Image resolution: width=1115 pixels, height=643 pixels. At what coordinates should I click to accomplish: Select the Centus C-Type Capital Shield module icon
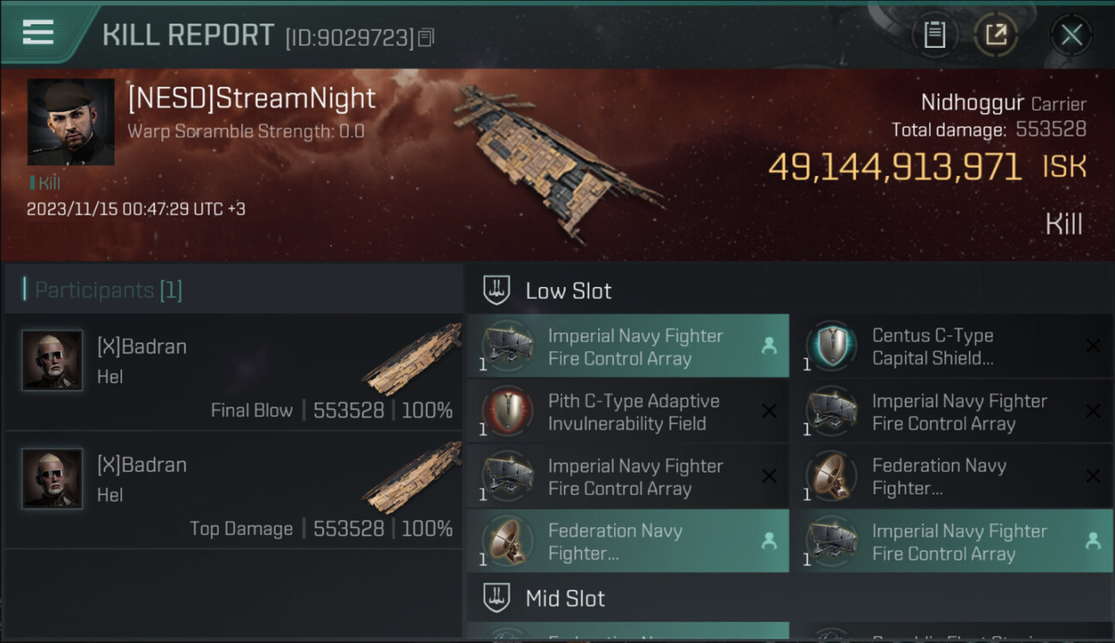pos(831,346)
